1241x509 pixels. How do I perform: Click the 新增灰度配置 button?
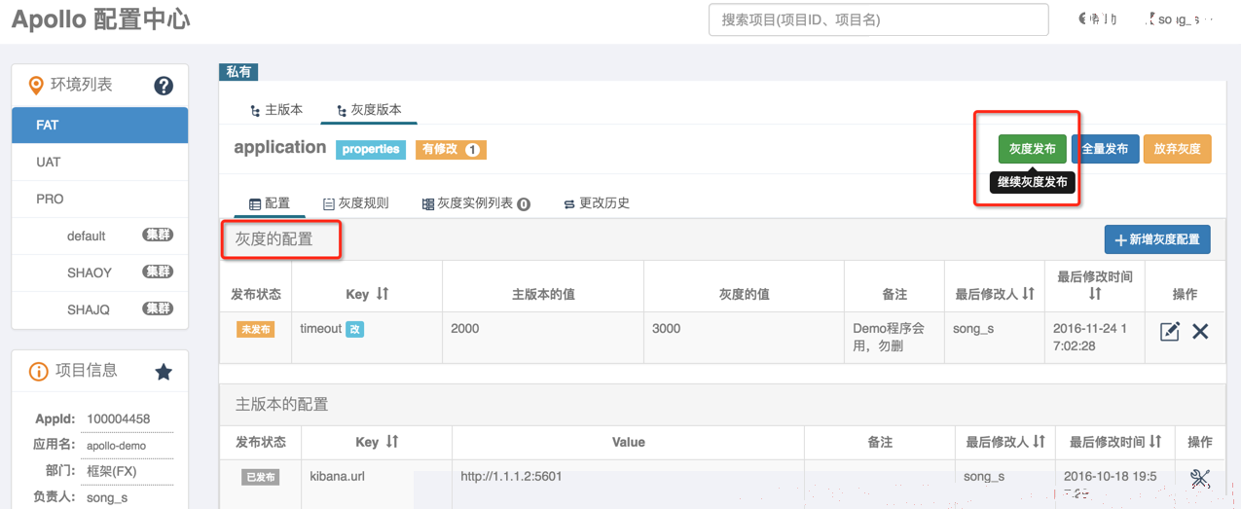tap(1157, 239)
